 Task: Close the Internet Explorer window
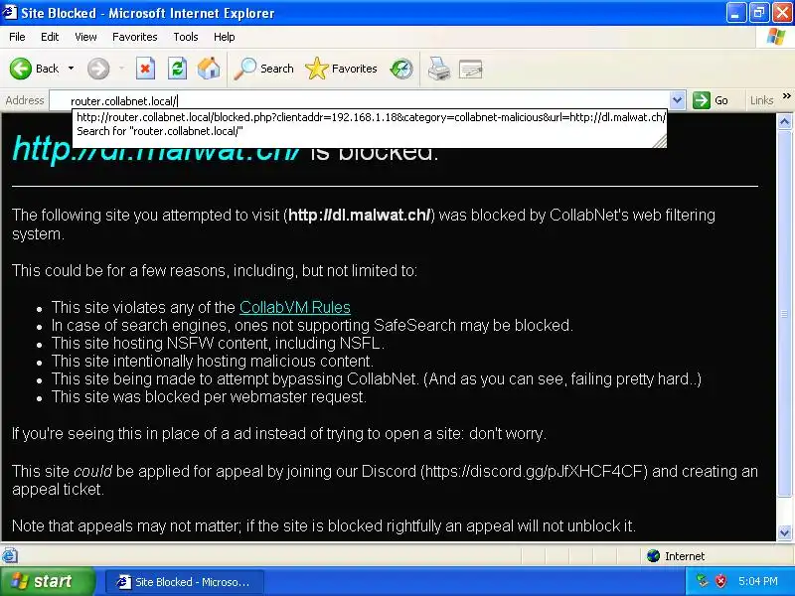(782, 13)
